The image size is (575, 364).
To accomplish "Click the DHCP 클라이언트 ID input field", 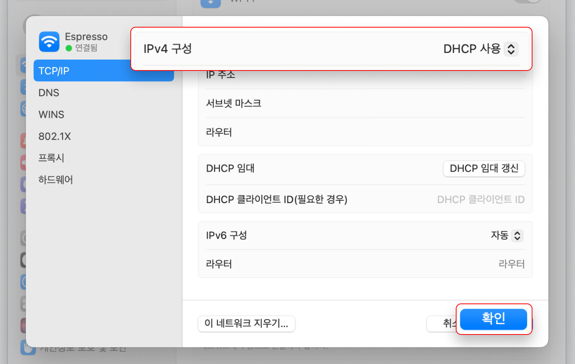I will (x=481, y=200).
